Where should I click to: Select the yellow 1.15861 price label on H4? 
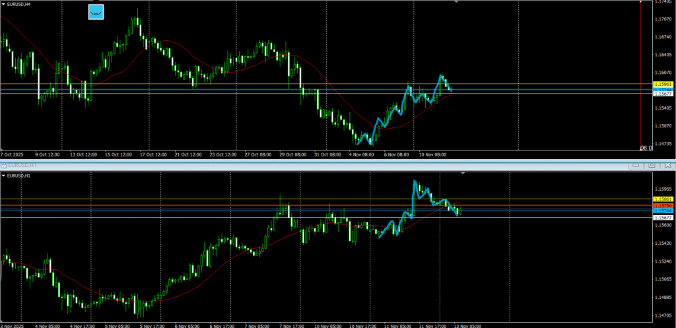[663, 84]
